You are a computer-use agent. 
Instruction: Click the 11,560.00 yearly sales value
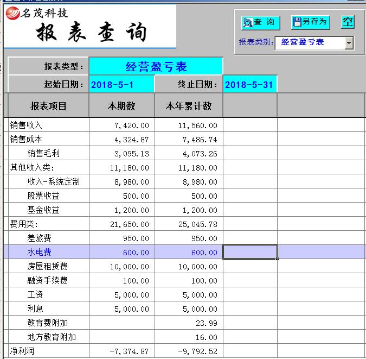coord(197,125)
